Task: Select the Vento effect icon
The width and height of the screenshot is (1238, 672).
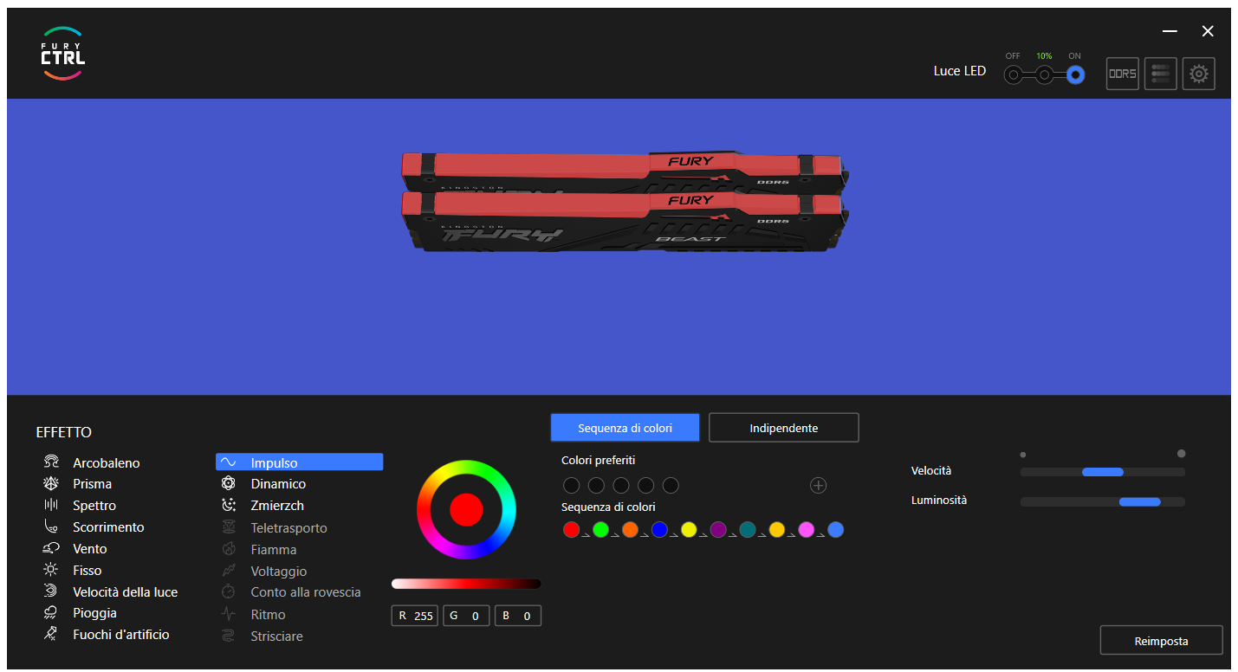Action: coord(51,548)
